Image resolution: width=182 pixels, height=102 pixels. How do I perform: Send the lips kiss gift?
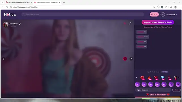pyautogui.click(x=142, y=78)
